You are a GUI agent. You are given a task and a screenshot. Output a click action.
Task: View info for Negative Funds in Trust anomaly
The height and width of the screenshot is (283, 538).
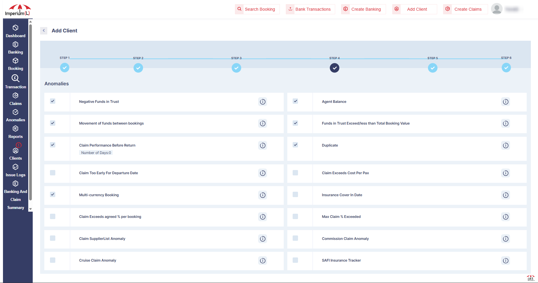[263, 102]
